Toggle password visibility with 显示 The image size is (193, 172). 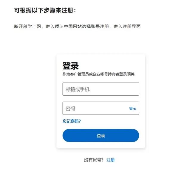click(x=132, y=109)
